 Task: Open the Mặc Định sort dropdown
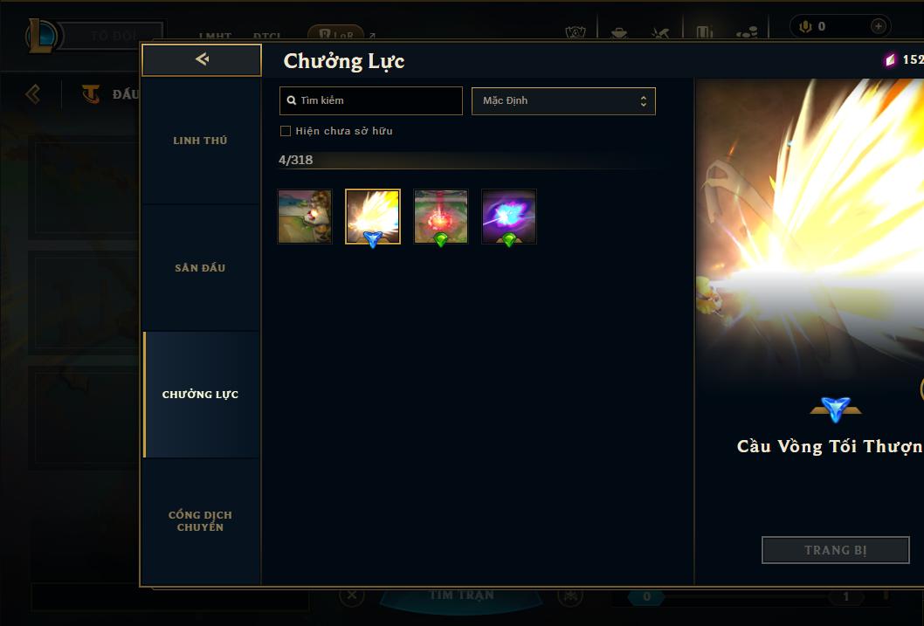tap(563, 100)
